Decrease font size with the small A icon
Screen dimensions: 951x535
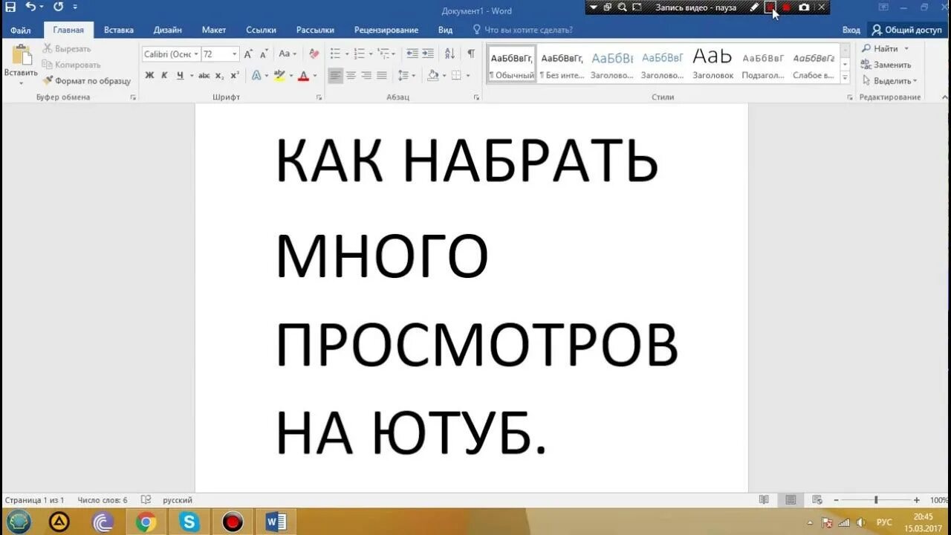(x=264, y=54)
